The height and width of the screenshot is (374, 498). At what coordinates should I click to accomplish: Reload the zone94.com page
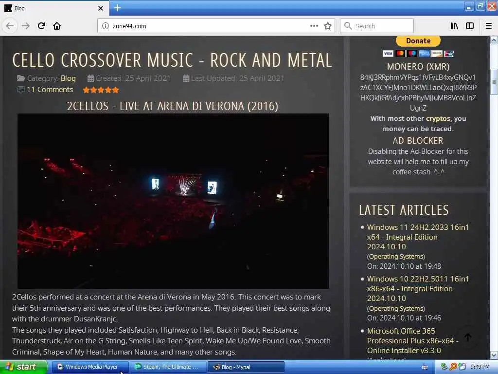pyautogui.click(x=41, y=26)
